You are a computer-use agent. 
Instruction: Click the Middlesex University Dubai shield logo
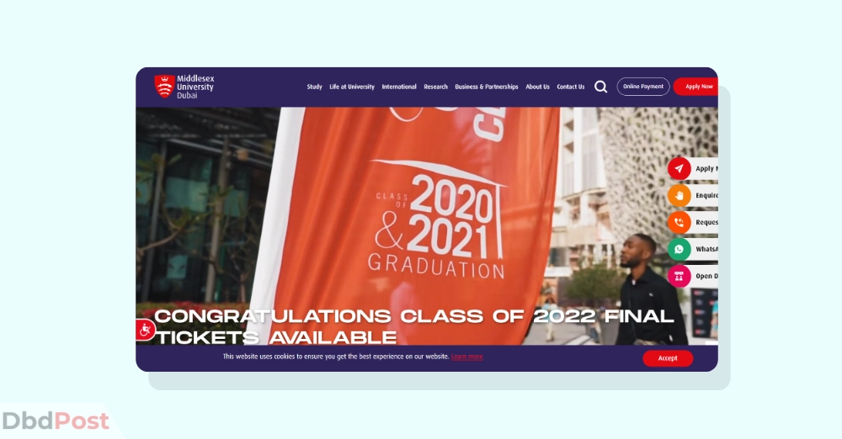(x=164, y=87)
